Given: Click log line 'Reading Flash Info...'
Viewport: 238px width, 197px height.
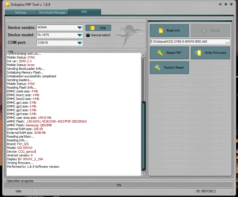Looking at the screenshot, I should [x=22, y=88].
